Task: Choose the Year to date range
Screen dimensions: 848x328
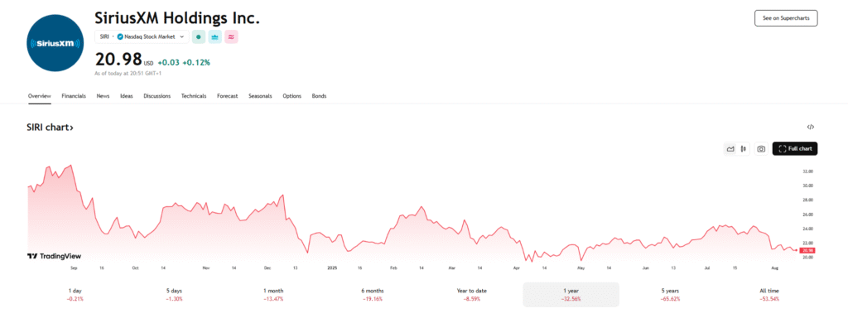Action: click(x=471, y=294)
